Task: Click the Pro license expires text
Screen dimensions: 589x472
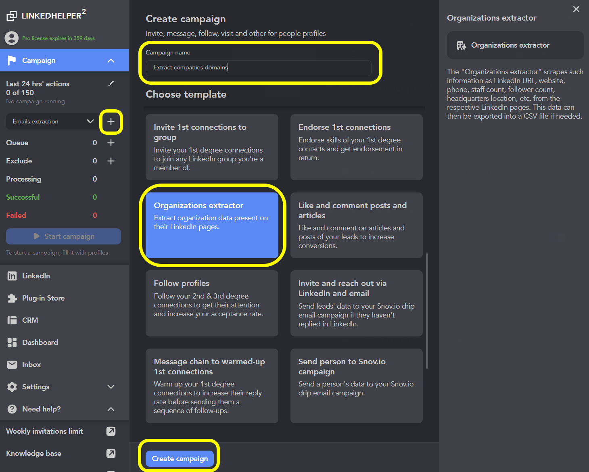Action: pos(58,38)
